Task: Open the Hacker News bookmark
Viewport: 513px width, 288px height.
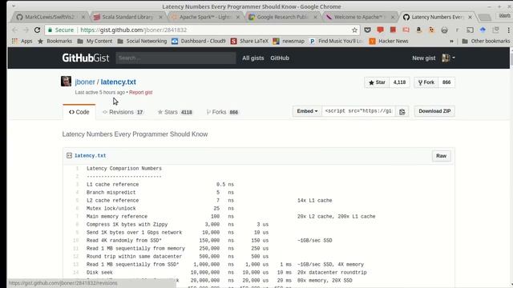Action: coord(389,41)
